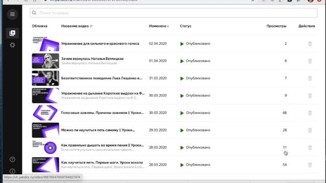Open video title 'Зачем вернулась Наталья Ветлицкая'
This screenshot has width=326, height=183.
[92, 59]
